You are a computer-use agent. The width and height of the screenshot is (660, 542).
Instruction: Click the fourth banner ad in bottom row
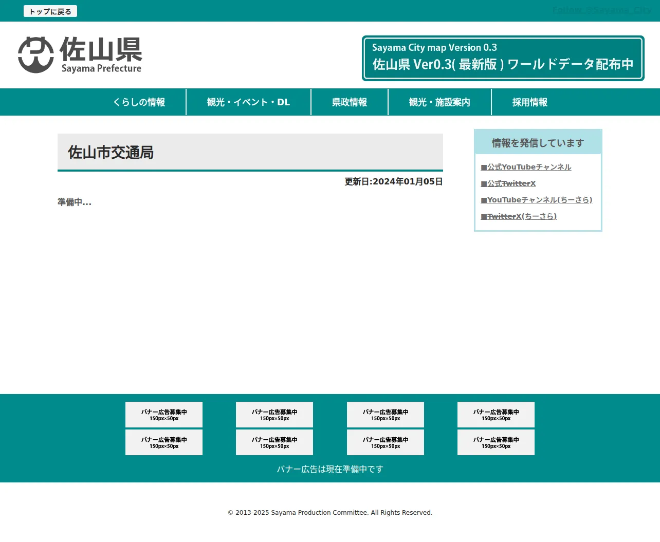(496, 442)
